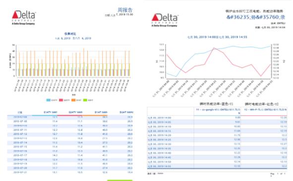
Task: Select the 2019-07-17 row in left table
Action: (70, 155)
